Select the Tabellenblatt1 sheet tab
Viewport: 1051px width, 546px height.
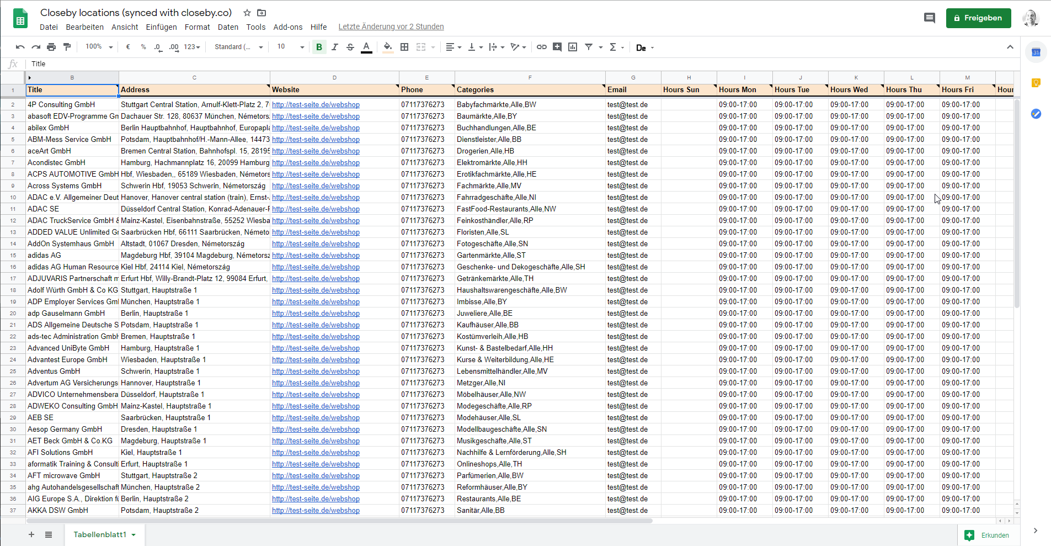(x=104, y=534)
